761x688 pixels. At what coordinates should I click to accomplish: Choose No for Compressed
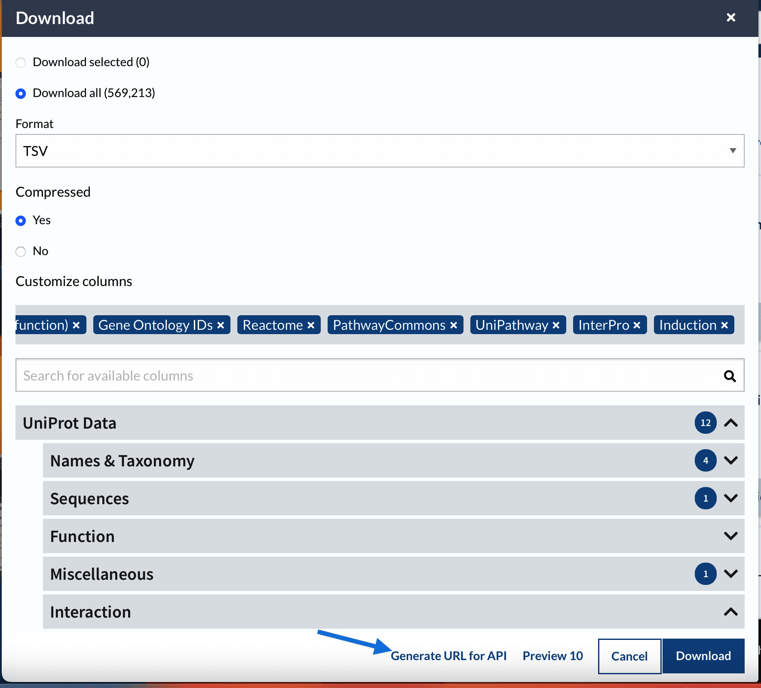click(x=21, y=252)
